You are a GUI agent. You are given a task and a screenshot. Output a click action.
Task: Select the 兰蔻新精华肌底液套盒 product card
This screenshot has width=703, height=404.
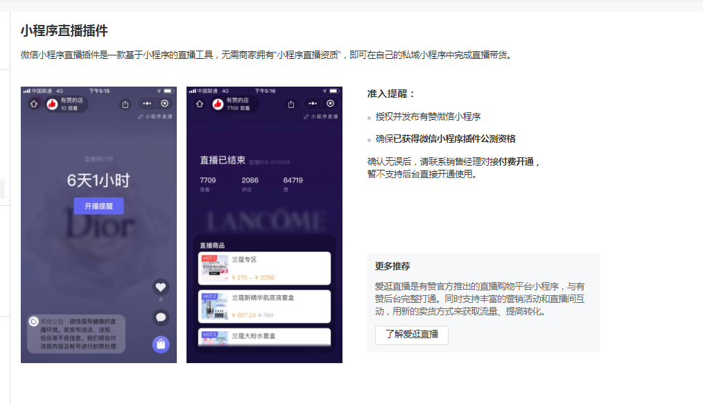point(265,306)
